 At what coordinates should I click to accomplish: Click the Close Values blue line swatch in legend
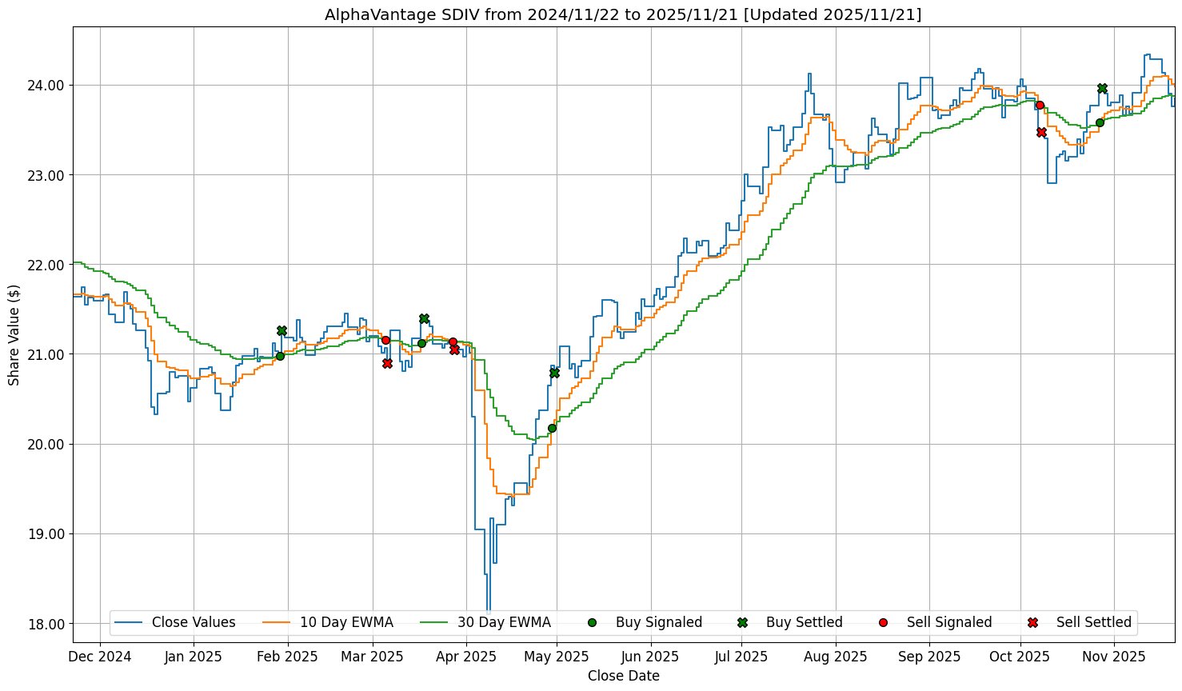click(x=129, y=622)
